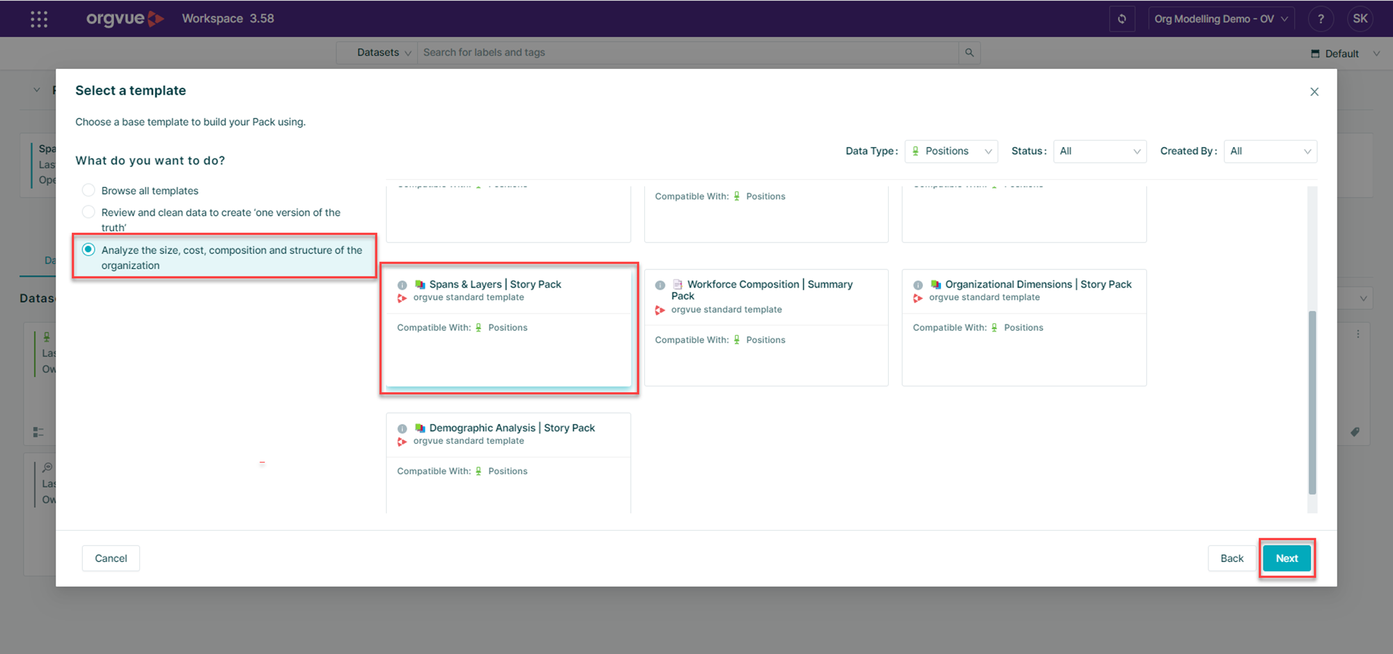The height and width of the screenshot is (654, 1393).
Task: Click the Workspace 3.58 title text
Action: pos(228,19)
